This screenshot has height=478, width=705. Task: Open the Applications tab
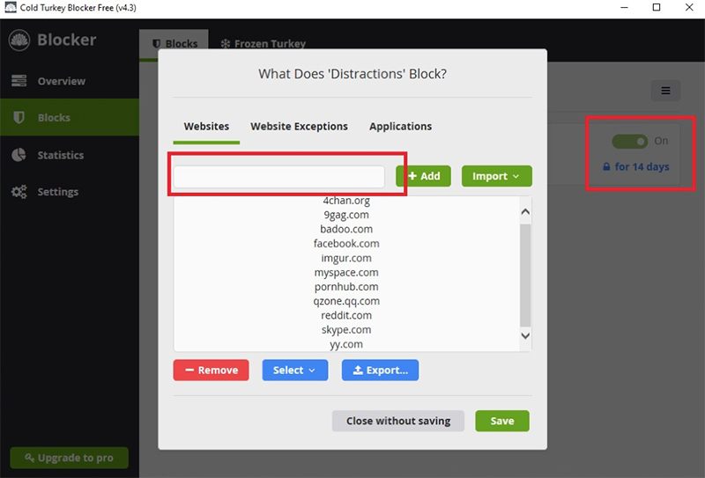[x=400, y=127]
